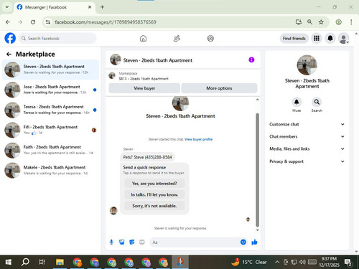
Task: Send quick reply "In talks. I'll let you know."
Action: coord(154,194)
